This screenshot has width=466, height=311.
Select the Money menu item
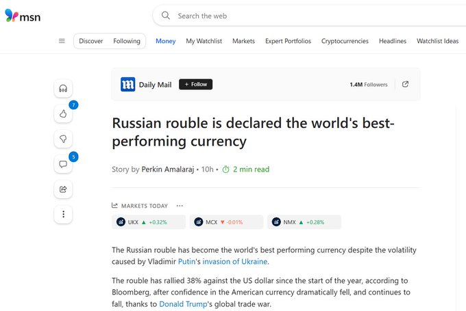pyautogui.click(x=166, y=41)
